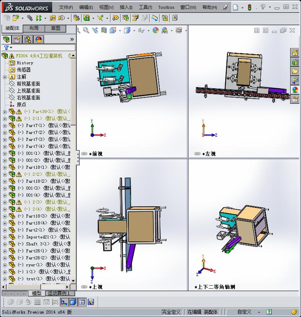301x317 pixels.
Task: Toggle the 3D view cube button in bottom toolbar
Action: click(73, 302)
